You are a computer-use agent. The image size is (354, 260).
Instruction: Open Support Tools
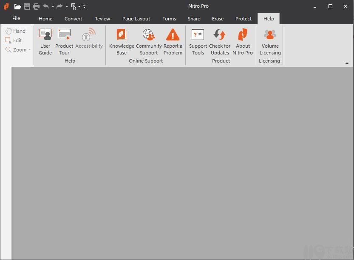tap(198, 42)
